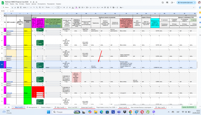
Task: Insert a chart via toolbar icon
Action: [x=108, y=7]
